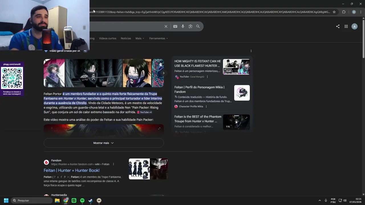This screenshot has width=365, height=205.
Task: Click the magnifying glass search button
Action: coord(198,26)
